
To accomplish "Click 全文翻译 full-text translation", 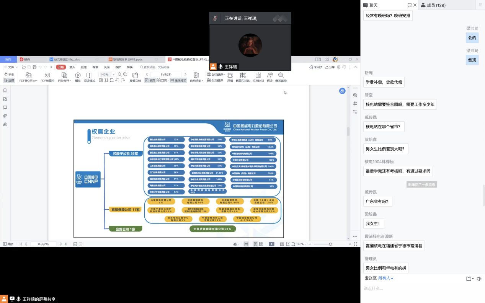I will pos(215,80).
